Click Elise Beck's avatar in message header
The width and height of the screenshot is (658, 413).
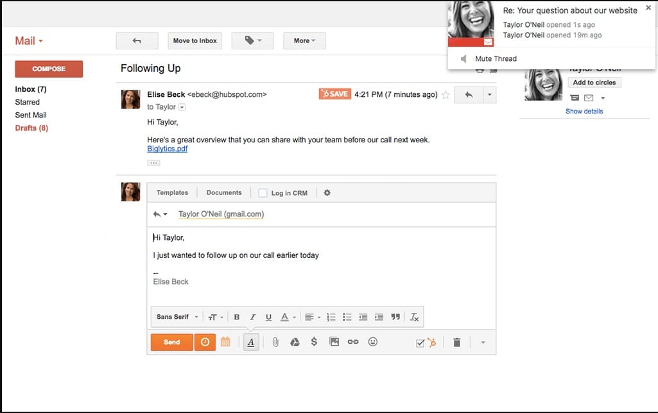click(130, 99)
